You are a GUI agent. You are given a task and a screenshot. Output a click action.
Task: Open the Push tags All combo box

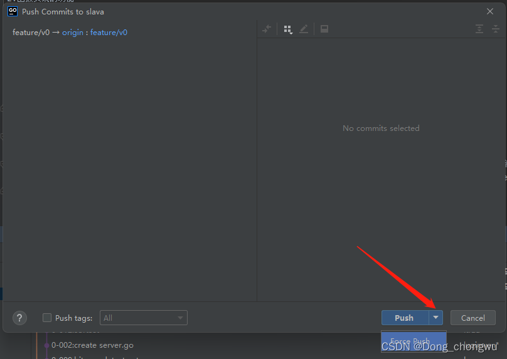[x=144, y=318]
